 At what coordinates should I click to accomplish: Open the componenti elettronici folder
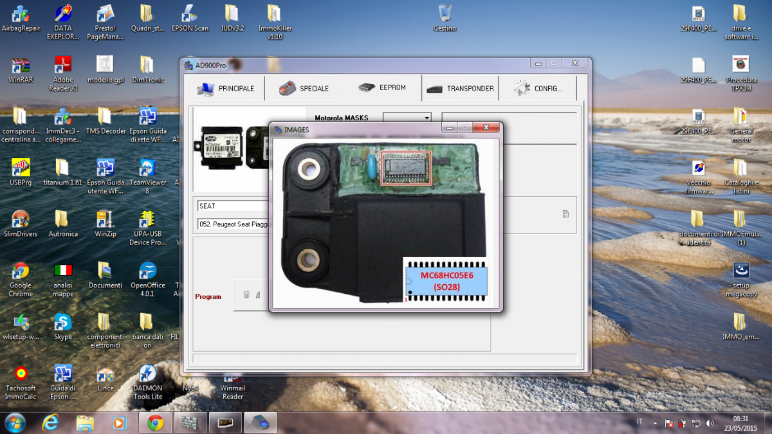pyautogui.click(x=105, y=330)
